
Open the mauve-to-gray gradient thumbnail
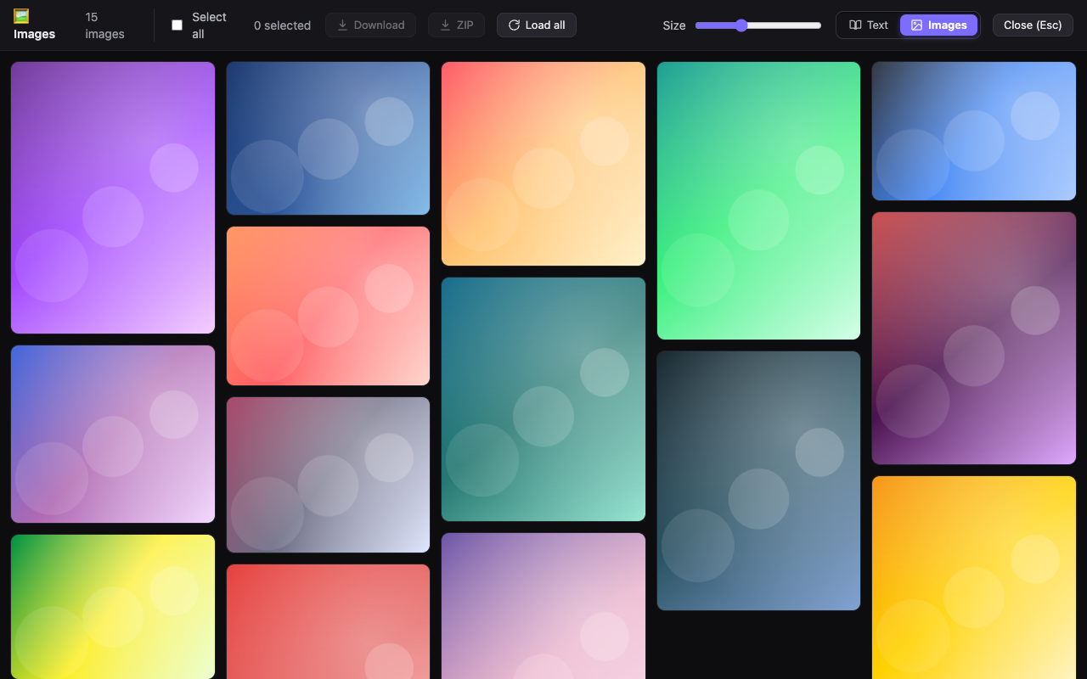[x=328, y=474]
